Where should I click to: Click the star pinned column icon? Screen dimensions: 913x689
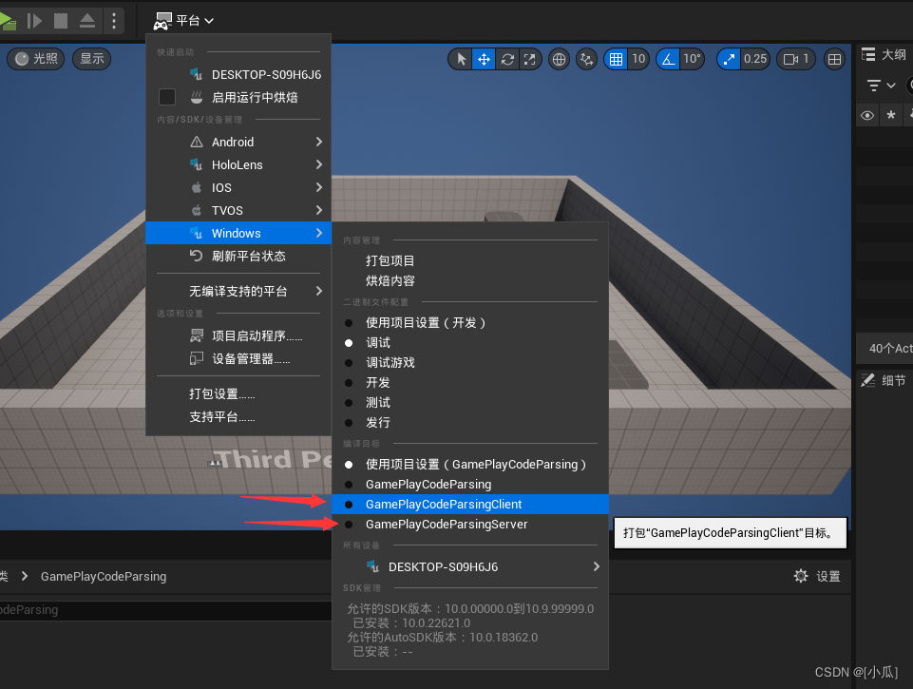tap(891, 115)
